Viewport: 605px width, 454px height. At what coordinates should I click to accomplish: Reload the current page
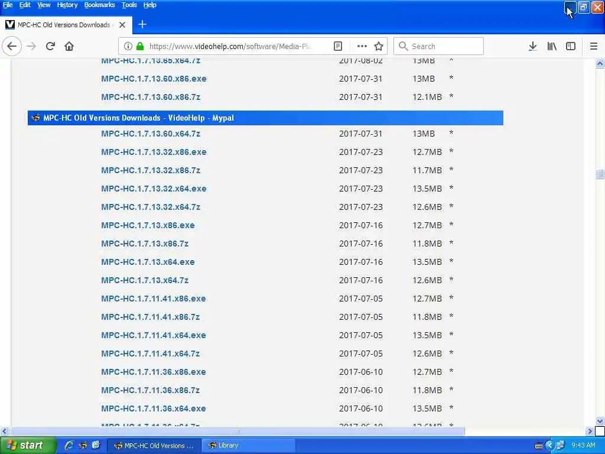(50, 46)
